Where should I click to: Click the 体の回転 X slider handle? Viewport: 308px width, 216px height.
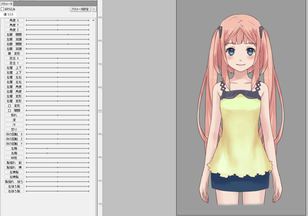click(x=57, y=134)
